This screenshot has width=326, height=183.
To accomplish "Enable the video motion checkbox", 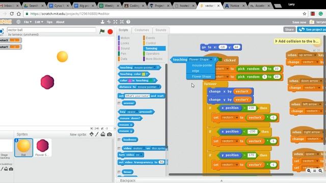I will (119, 148).
